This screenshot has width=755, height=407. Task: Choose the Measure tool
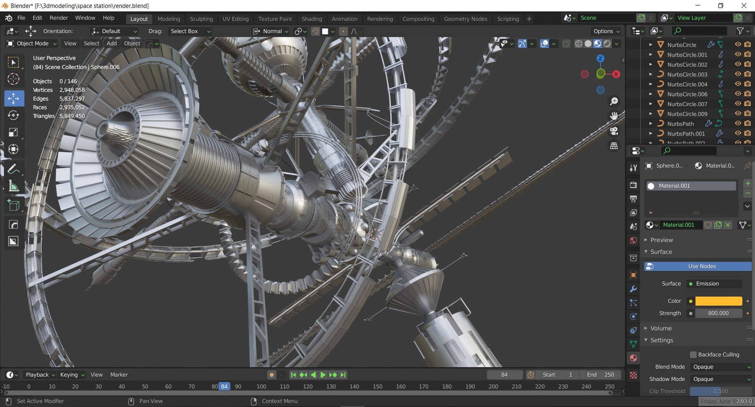point(13,186)
